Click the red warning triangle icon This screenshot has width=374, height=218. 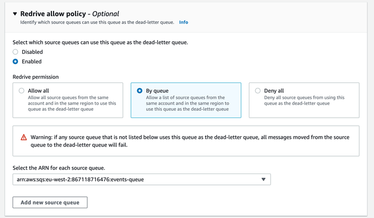24,137
